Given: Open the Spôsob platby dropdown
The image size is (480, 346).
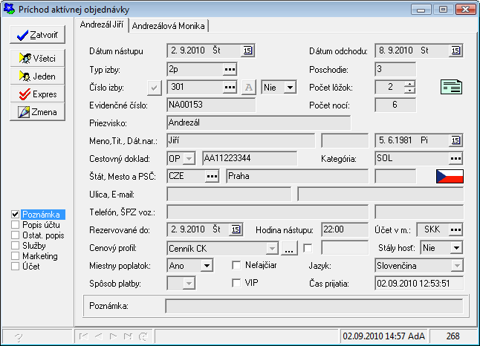Looking at the screenshot, I should click(189, 284).
